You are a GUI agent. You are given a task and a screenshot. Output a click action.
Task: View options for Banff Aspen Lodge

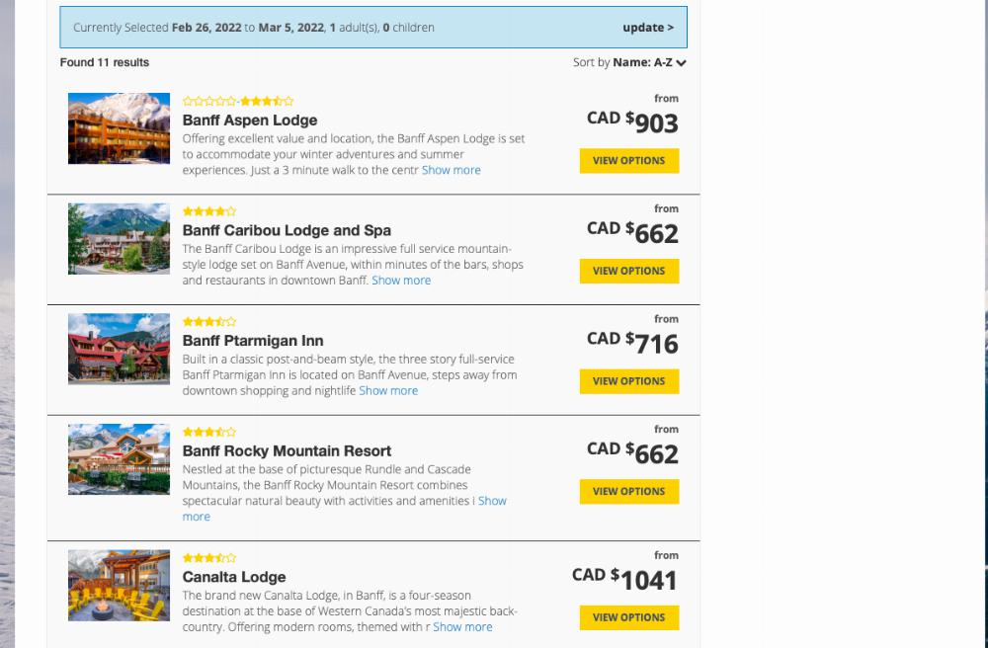pos(629,161)
